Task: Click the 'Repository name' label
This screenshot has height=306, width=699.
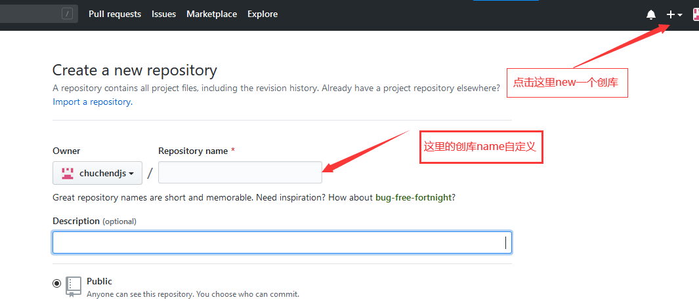Action: (193, 151)
